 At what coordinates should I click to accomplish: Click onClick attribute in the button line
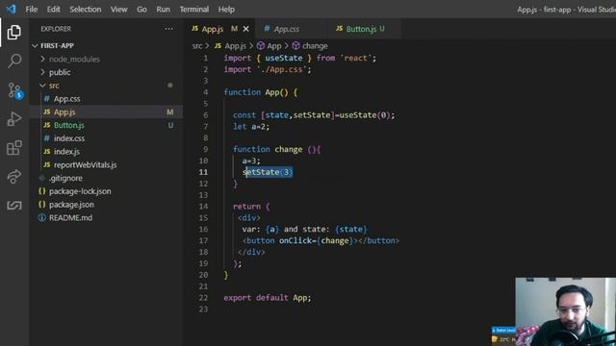tap(295, 240)
